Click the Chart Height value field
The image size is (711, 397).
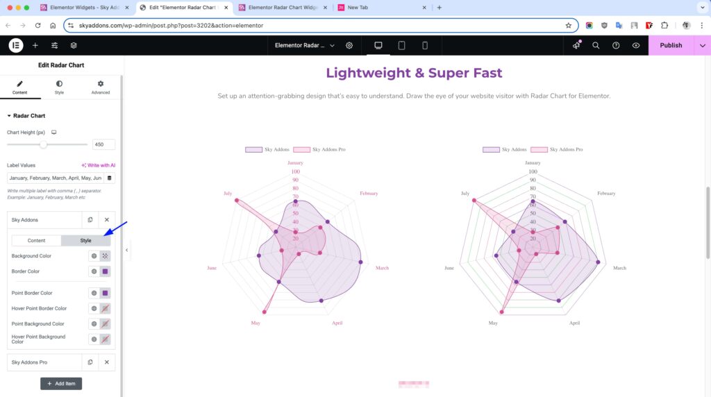pyautogui.click(x=103, y=144)
